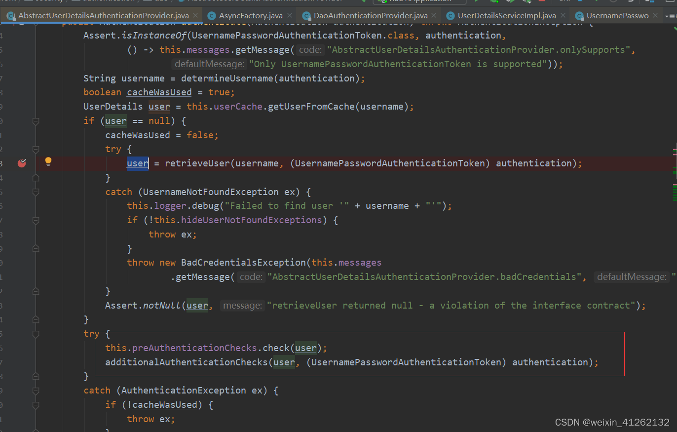Click the getUserFromCache method call
This screenshot has height=432, width=677.
(311, 107)
